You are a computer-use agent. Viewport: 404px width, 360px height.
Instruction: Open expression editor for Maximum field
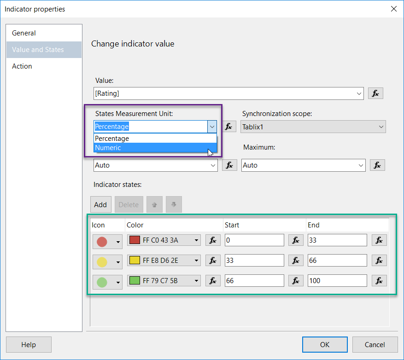377,165
